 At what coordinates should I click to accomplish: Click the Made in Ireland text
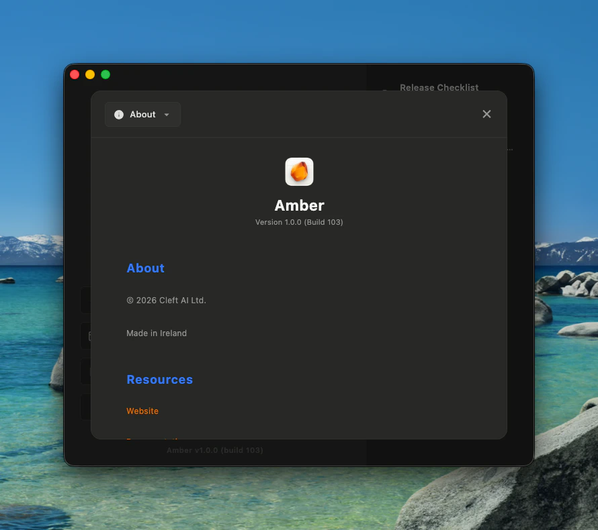click(x=157, y=333)
